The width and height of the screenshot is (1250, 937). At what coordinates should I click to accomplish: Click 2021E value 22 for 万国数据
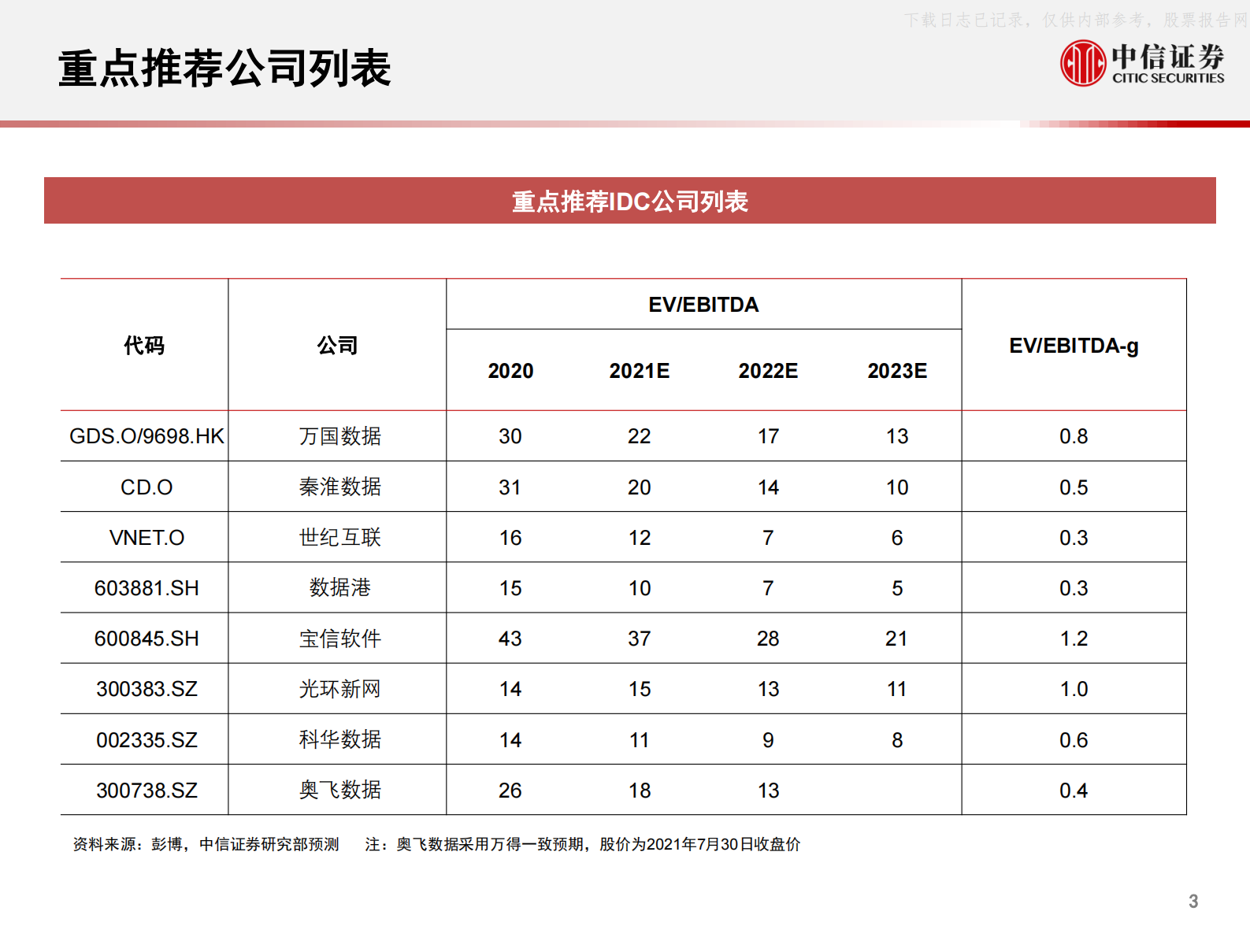tap(639, 436)
